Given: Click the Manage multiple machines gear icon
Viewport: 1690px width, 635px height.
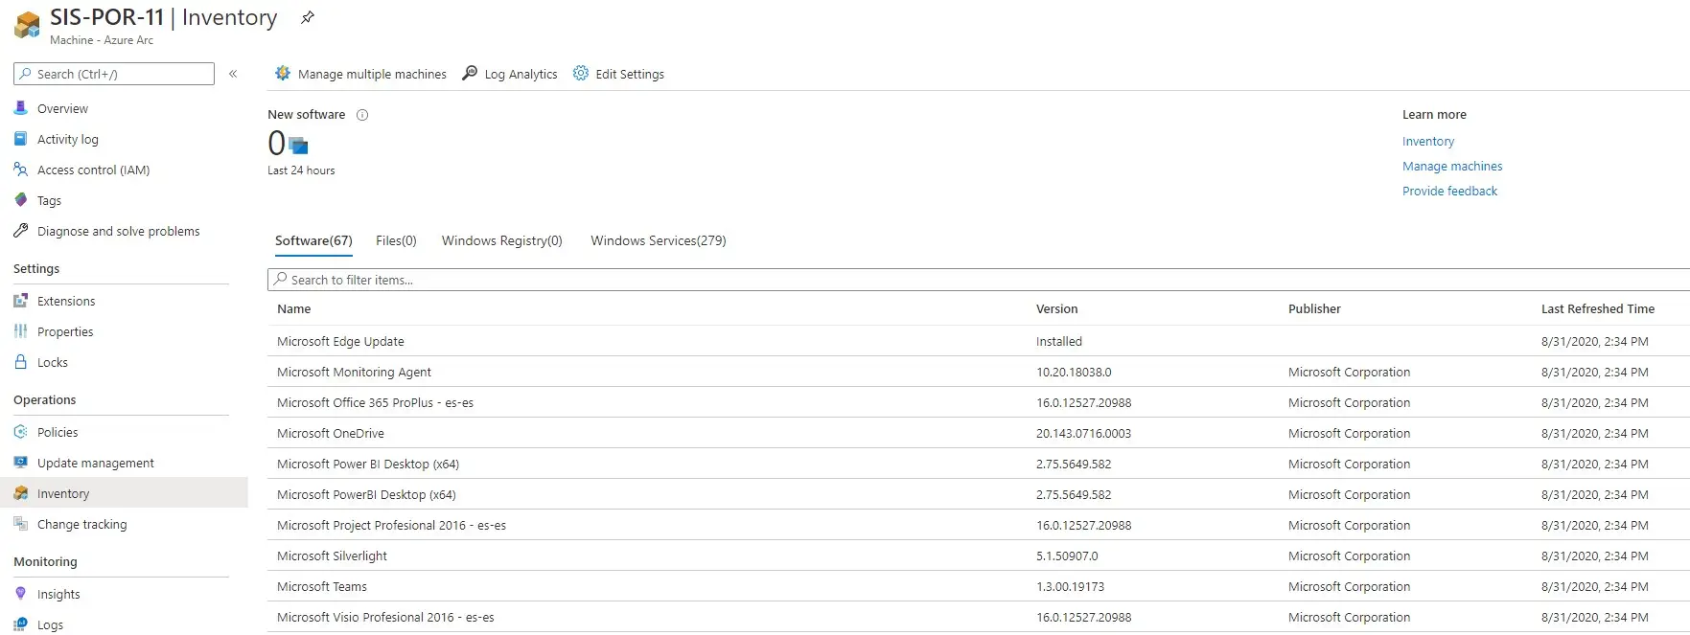Looking at the screenshot, I should (283, 74).
